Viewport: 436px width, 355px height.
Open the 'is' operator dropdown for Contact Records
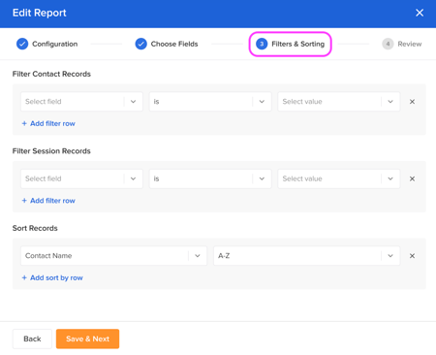point(210,102)
